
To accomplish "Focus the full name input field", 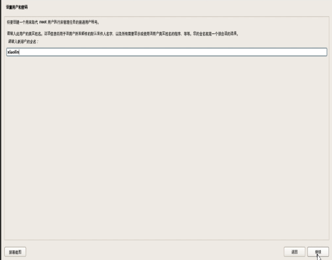I will click(166, 52).
